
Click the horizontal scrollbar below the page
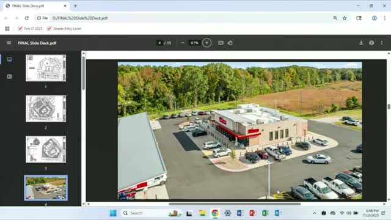pyautogui.click(x=235, y=204)
